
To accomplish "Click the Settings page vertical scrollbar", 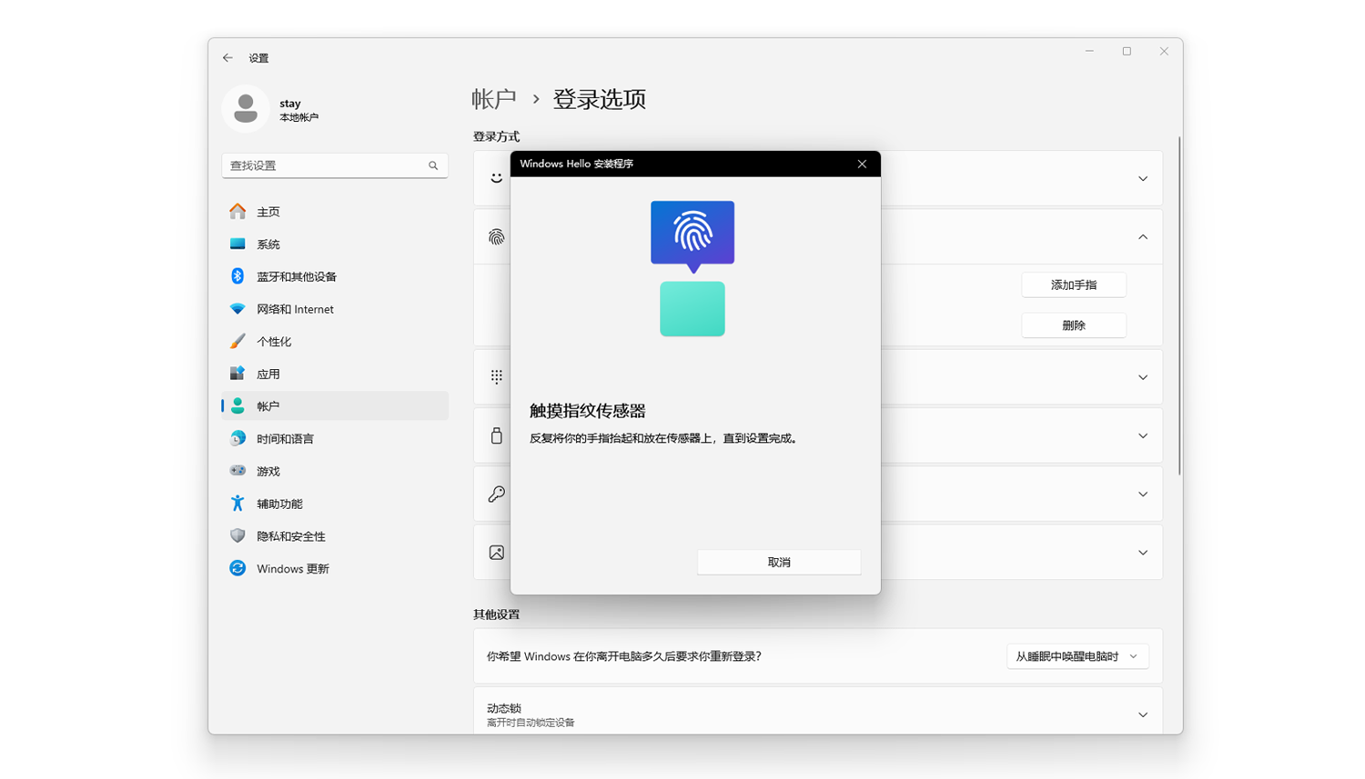I will (x=1179, y=305).
